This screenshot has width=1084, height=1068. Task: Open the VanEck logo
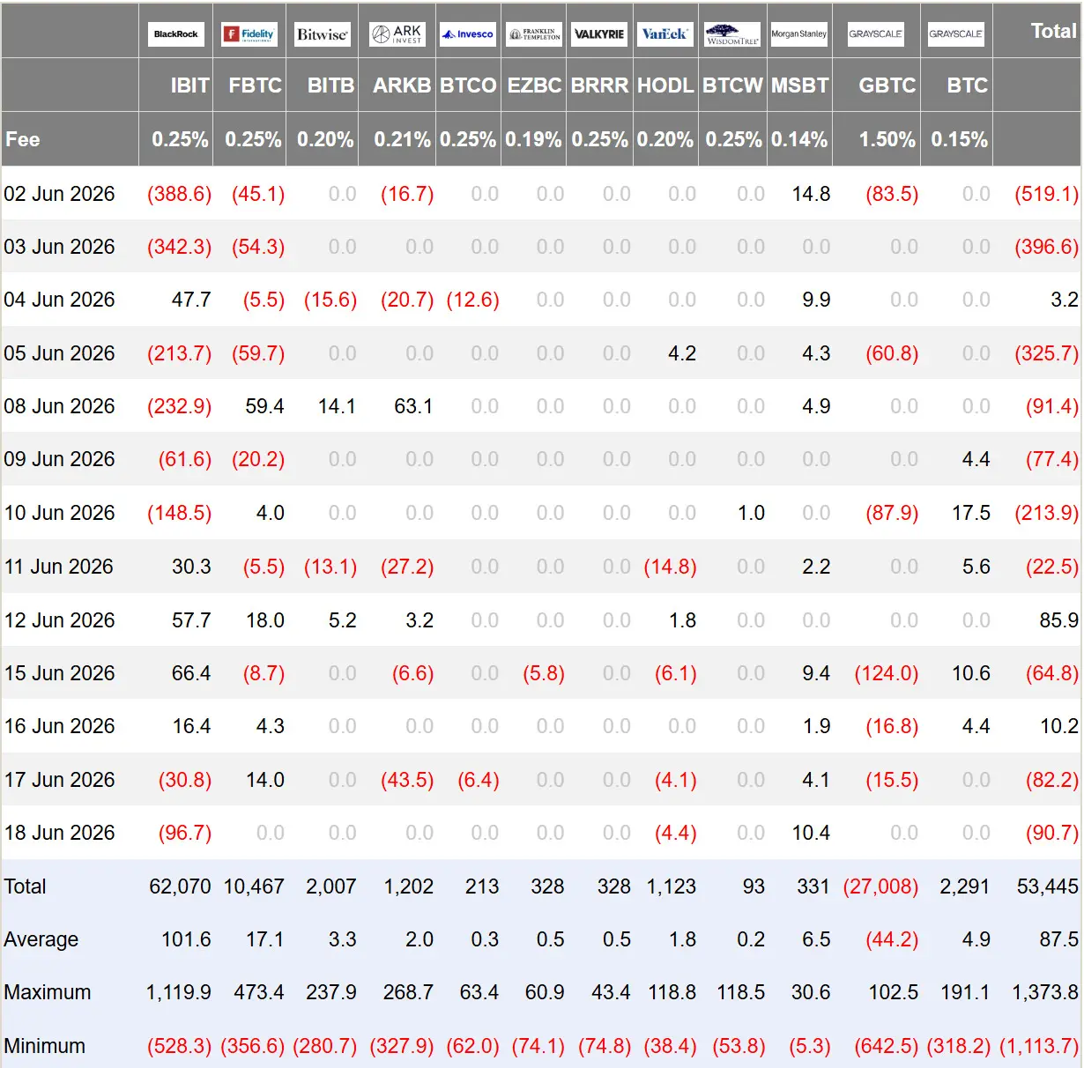pyautogui.click(x=665, y=34)
